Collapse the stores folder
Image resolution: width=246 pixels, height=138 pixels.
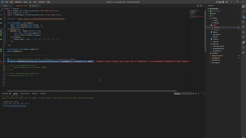[214, 25]
